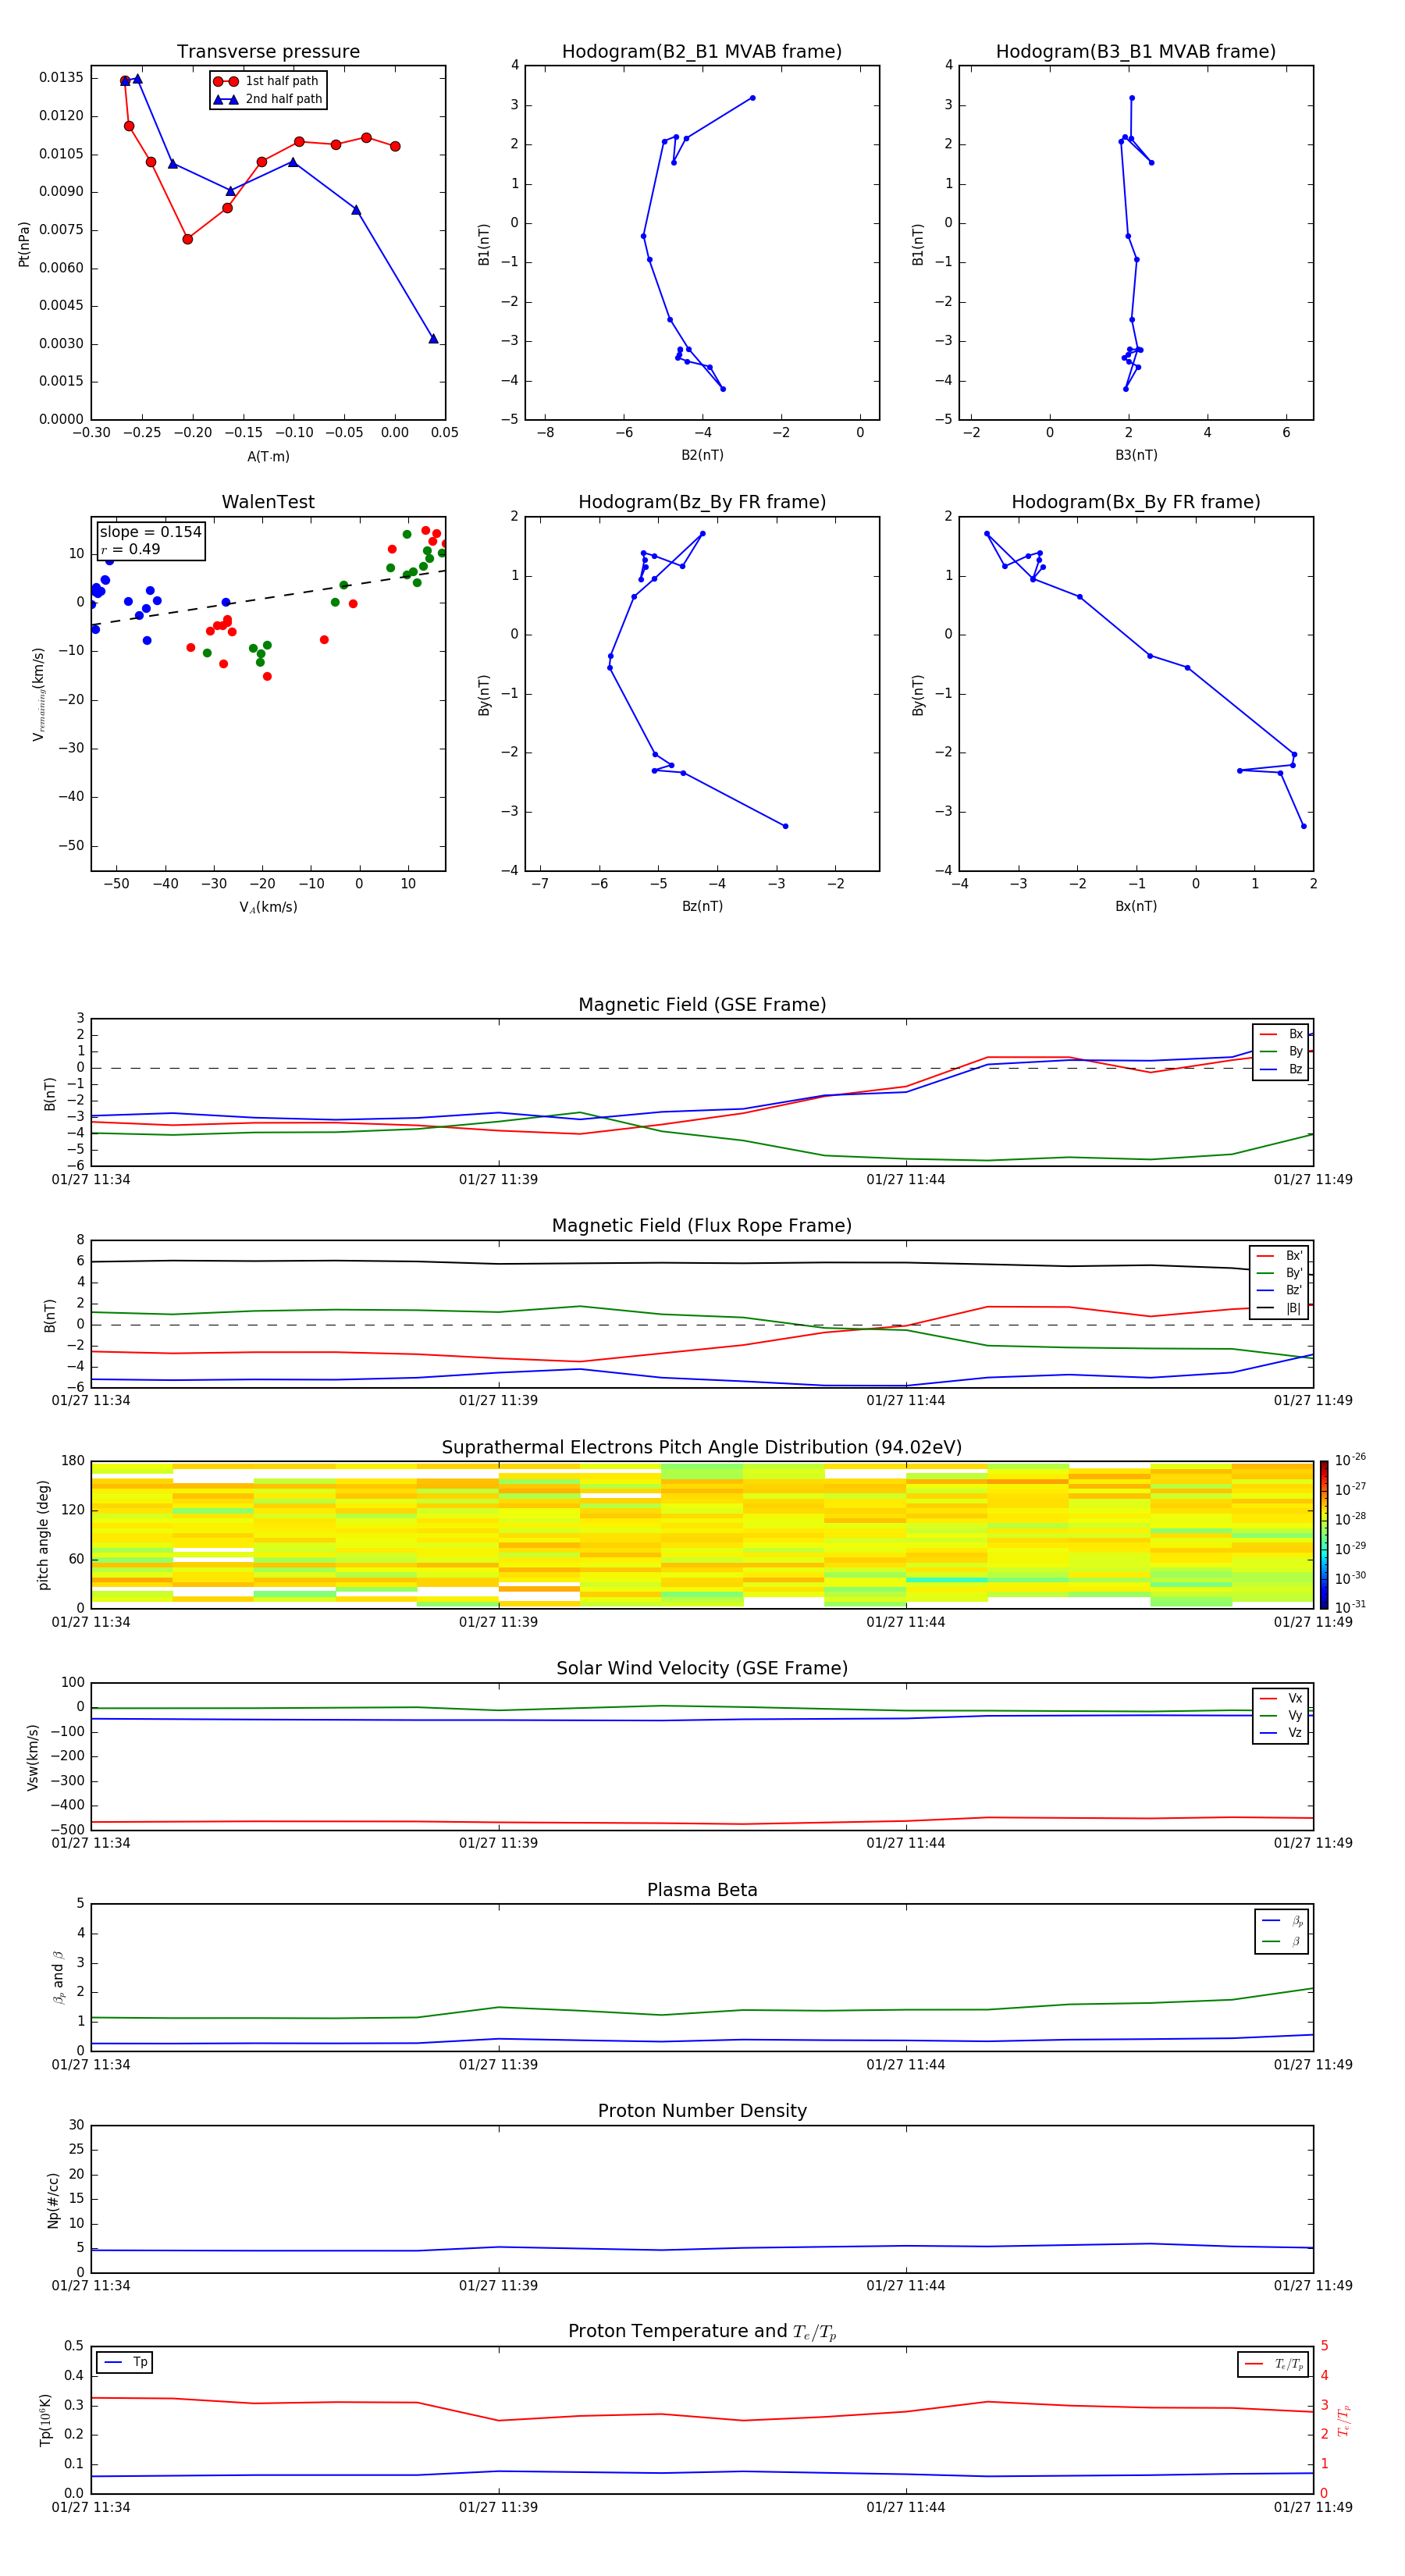Click the "Solar Wind Velocity (GSE Frame)" title
The width and height of the screenshot is (1405, 2576).
702,1668
